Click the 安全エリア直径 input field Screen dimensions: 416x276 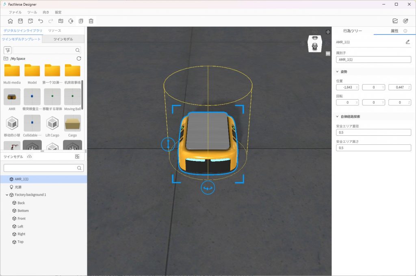click(x=373, y=133)
